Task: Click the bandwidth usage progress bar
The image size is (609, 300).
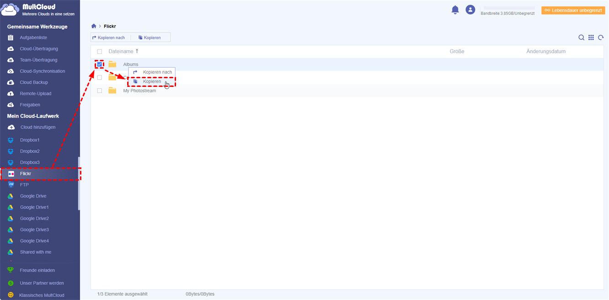Action: pyautogui.click(x=509, y=8)
